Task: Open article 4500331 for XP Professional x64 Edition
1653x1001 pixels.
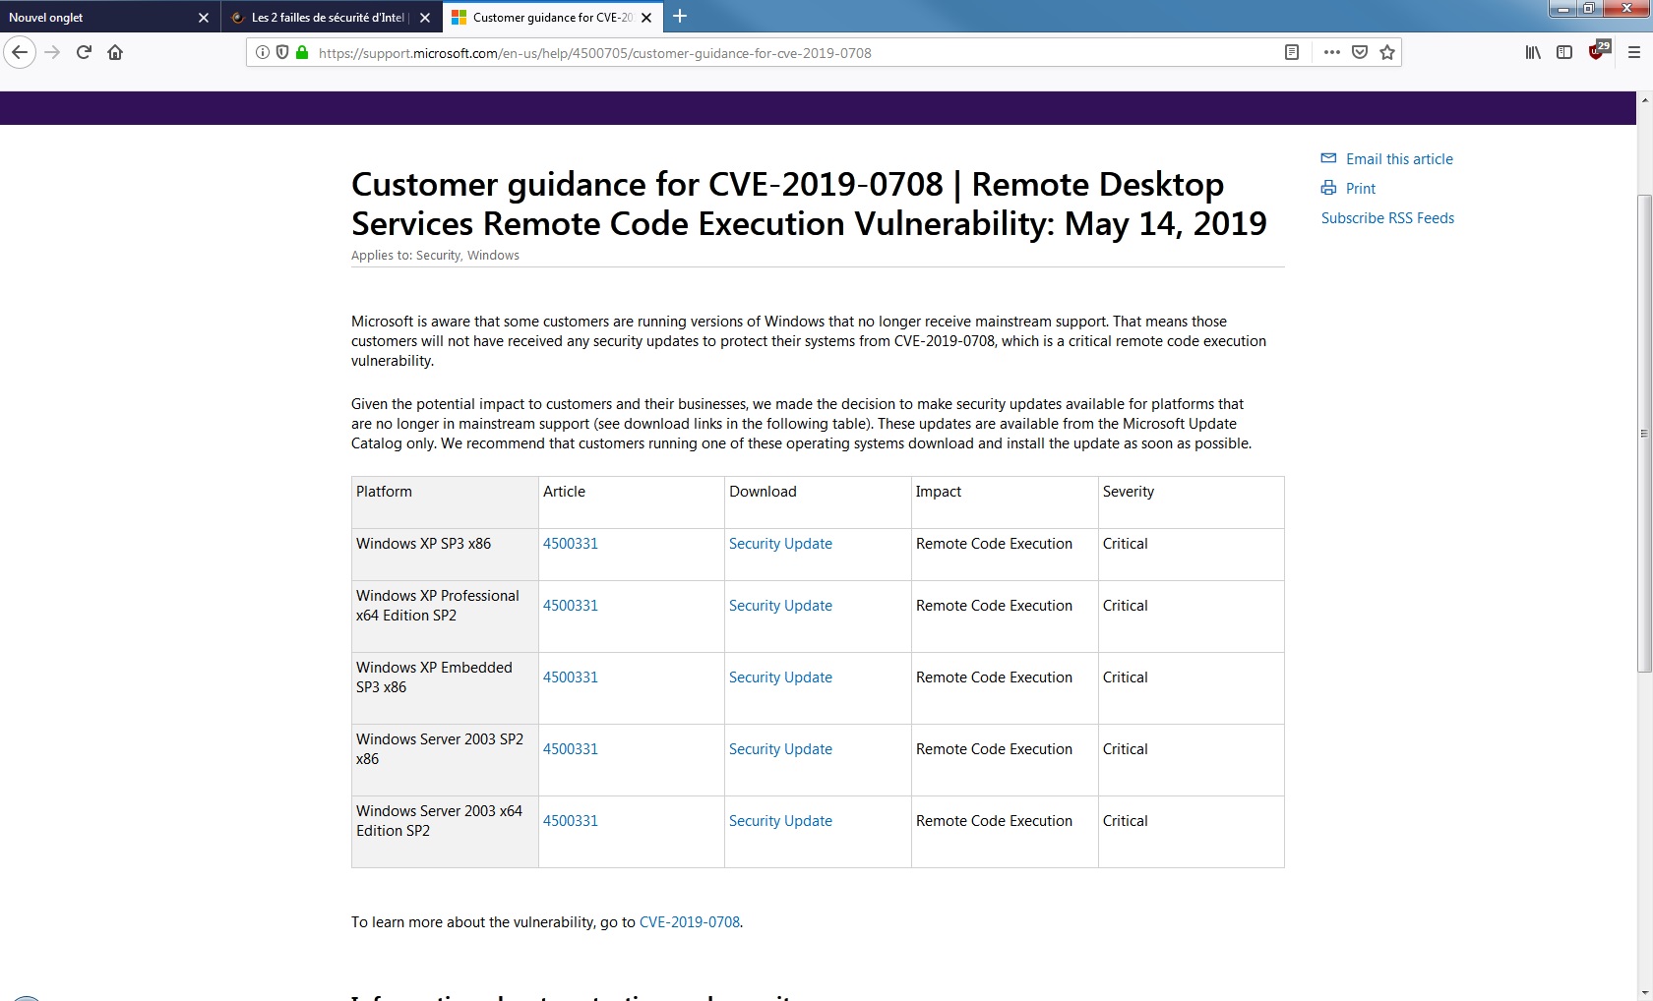Action: coord(571,606)
